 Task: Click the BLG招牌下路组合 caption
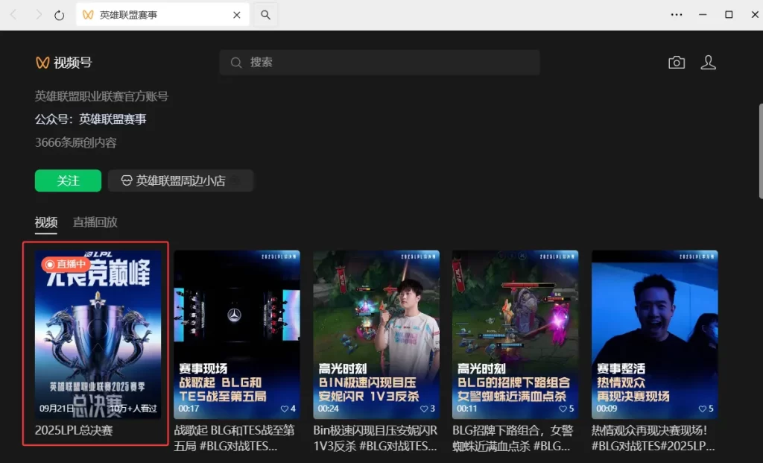pos(513,438)
